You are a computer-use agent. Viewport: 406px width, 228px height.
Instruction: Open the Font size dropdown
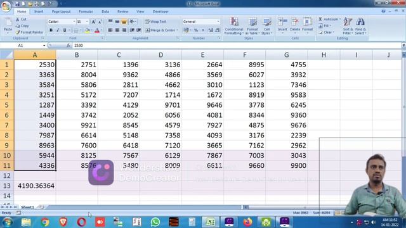pos(87,22)
